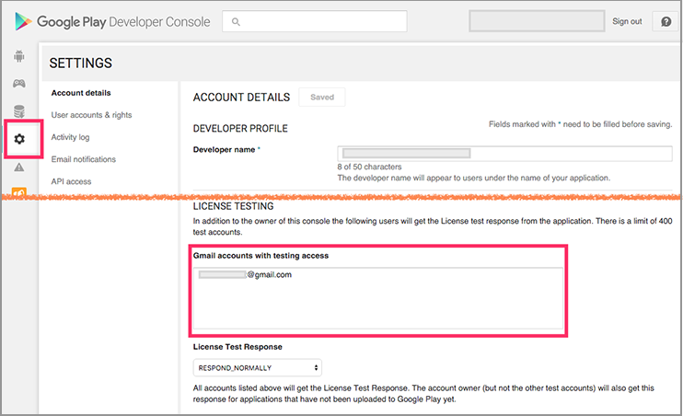Click the Gmail accounts testing access textbox

tap(377, 297)
